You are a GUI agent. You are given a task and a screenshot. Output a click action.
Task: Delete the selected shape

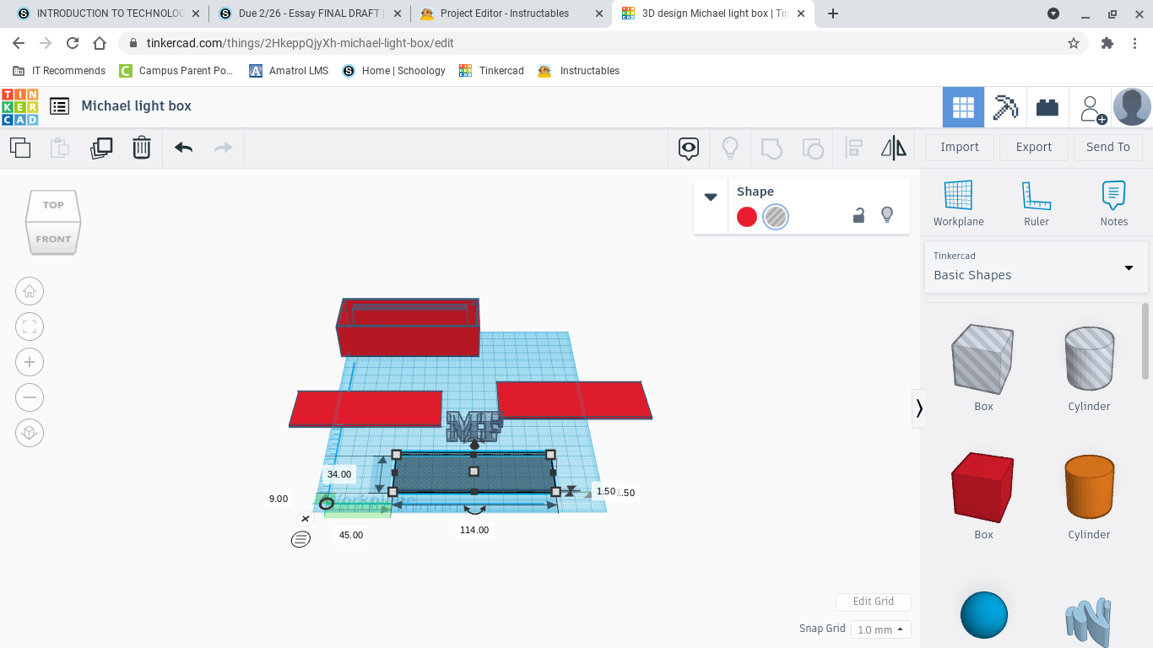[x=141, y=147]
